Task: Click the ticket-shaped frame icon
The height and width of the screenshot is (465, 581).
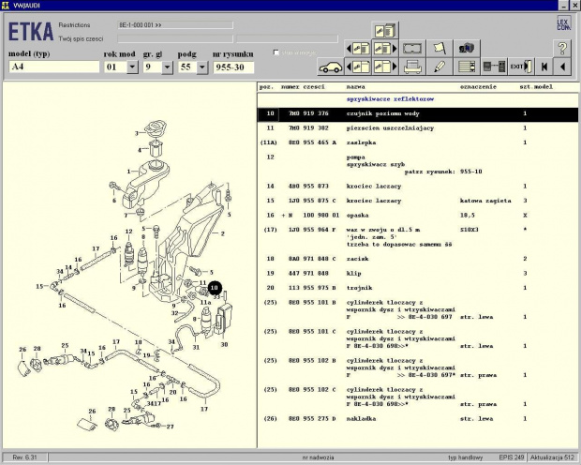Action: click(x=412, y=48)
